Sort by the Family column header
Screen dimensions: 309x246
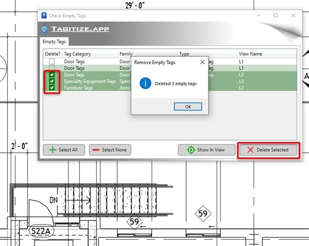coord(148,54)
